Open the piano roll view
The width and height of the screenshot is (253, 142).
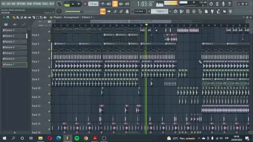(x=181, y=11)
